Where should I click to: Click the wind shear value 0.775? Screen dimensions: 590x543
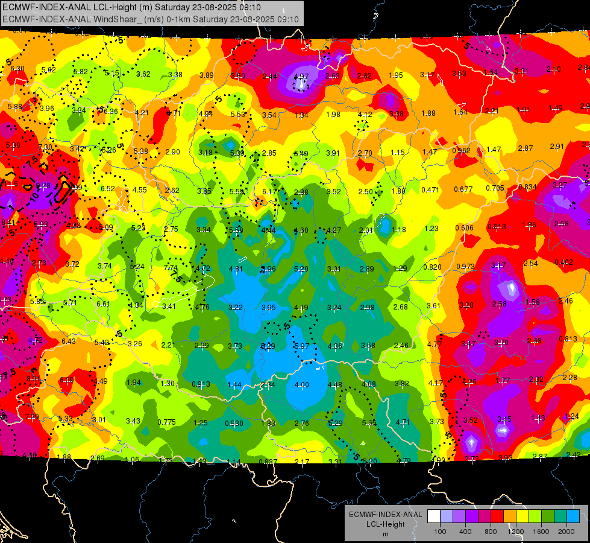(x=166, y=422)
